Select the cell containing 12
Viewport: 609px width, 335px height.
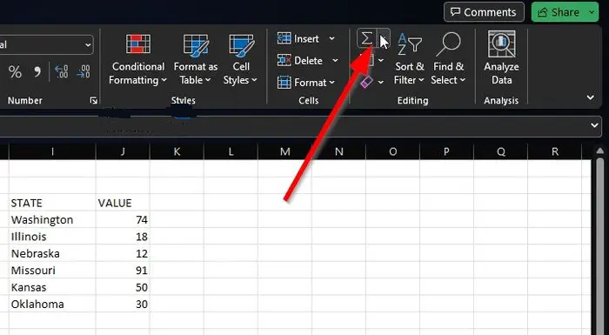pyautogui.click(x=123, y=253)
